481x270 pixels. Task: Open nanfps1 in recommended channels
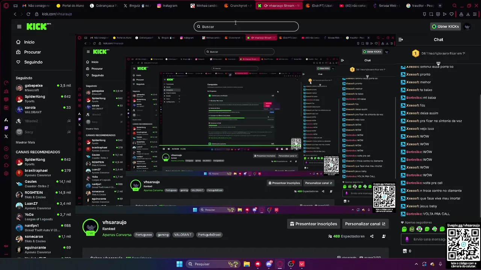point(43,228)
